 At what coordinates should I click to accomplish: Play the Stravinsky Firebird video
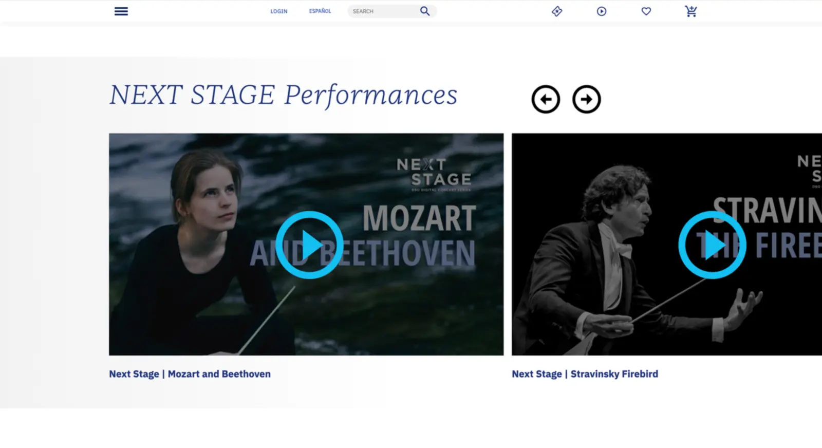[x=712, y=245]
